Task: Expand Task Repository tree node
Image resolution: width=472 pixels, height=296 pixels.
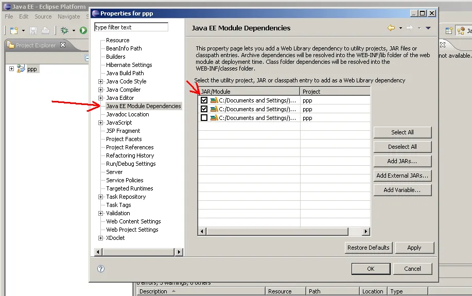Action: point(100,197)
